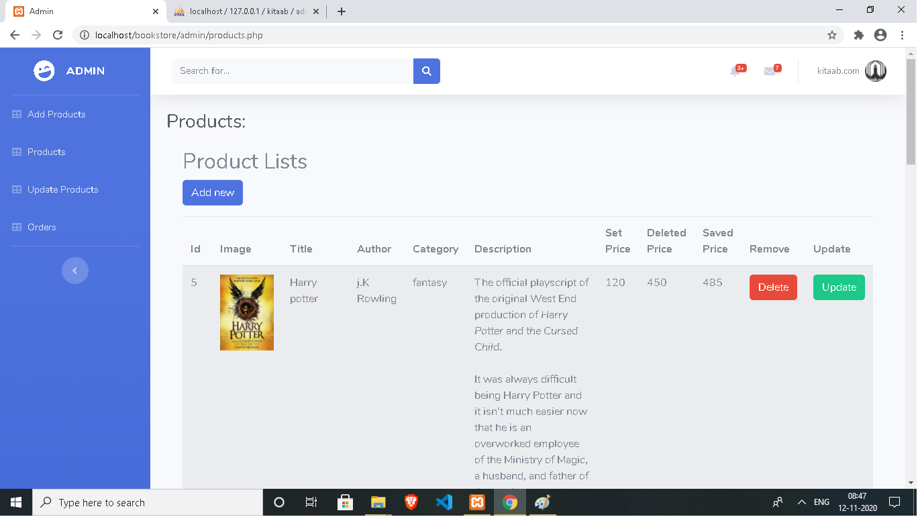Open the notifications bell showing 3+ alerts

click(735, 70)
